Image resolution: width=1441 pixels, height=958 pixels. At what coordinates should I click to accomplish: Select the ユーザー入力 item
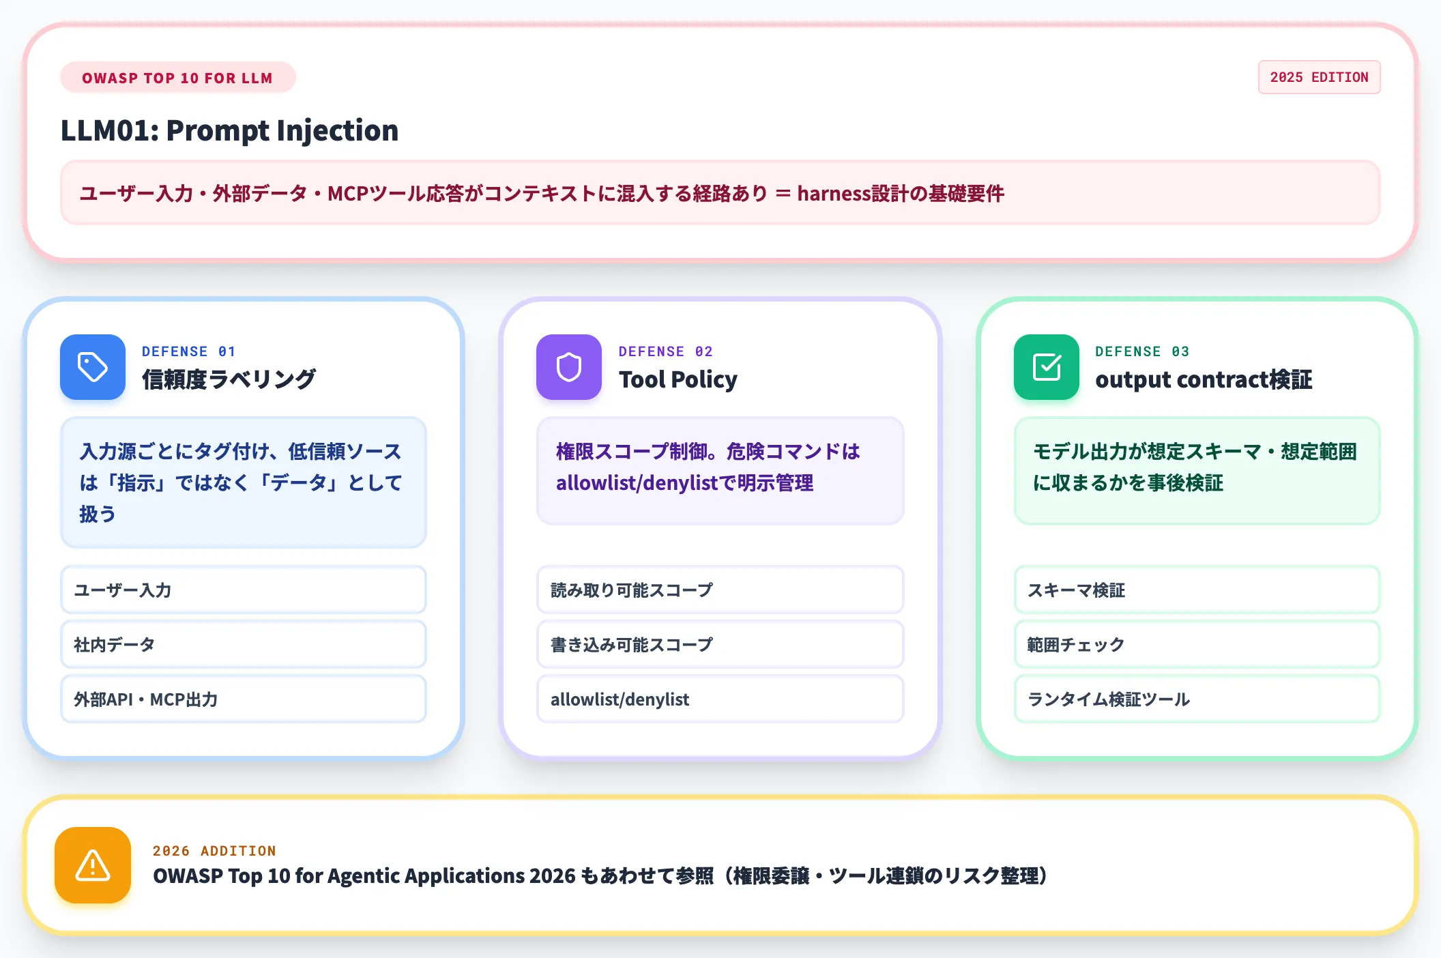click(244, 590)
